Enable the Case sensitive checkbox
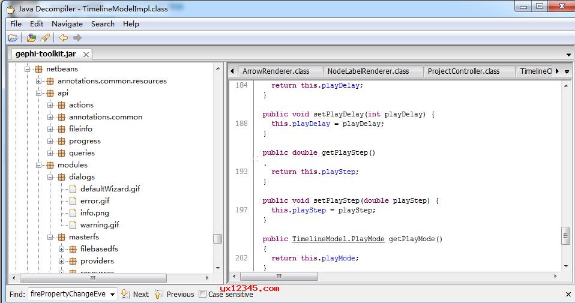Screen dimensions: 575x303 [203, 294]
